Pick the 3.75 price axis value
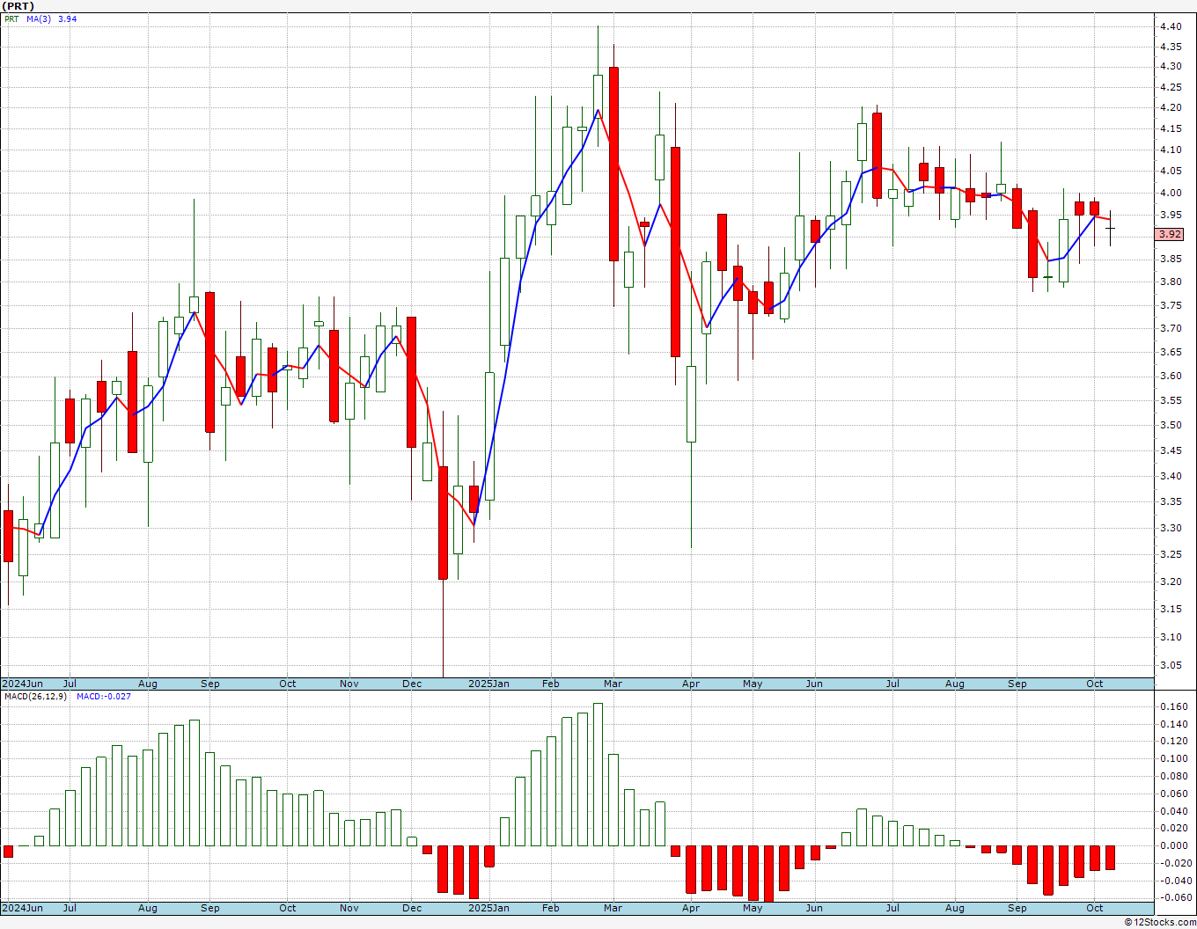The width and height of the screenshot is (1197, 929). click(1171, 305)
